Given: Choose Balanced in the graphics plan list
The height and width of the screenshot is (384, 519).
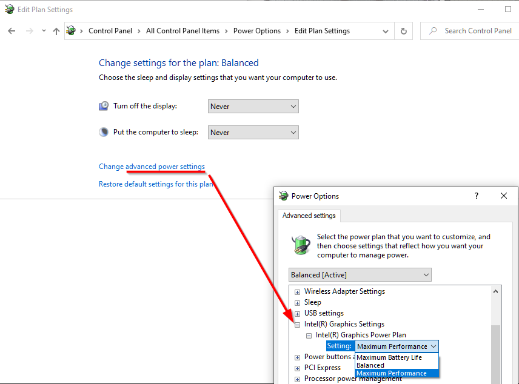Looking at the screenshot, I should [397, 365].
